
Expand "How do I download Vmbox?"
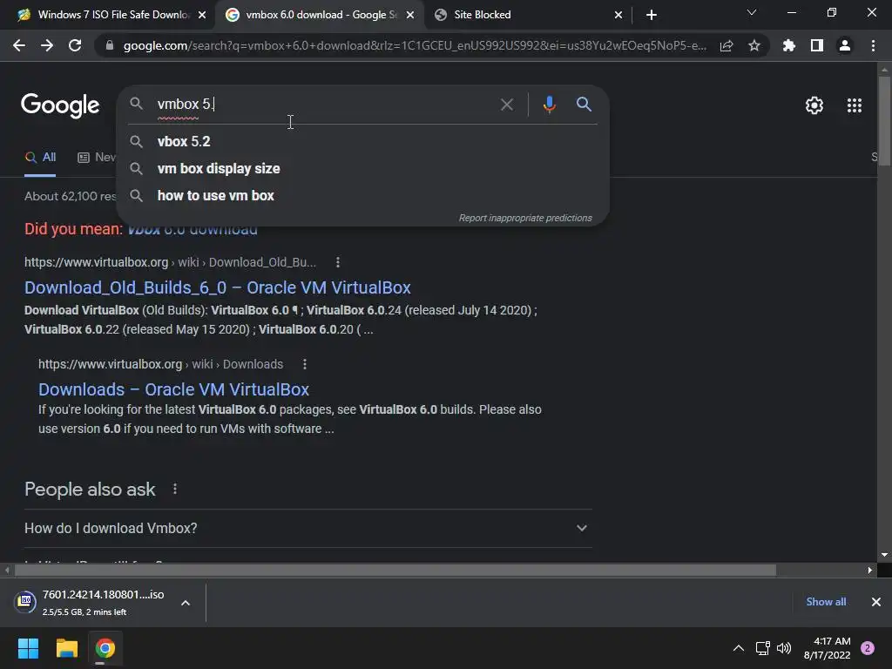coord(308,528)
